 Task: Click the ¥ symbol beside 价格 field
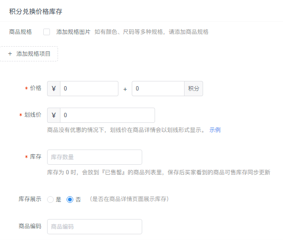tap(54, 89)
